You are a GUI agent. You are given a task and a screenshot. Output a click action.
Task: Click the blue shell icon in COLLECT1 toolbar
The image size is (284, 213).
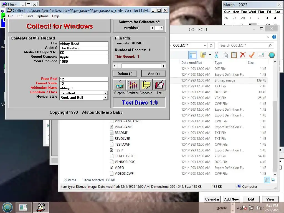point(272,55)
